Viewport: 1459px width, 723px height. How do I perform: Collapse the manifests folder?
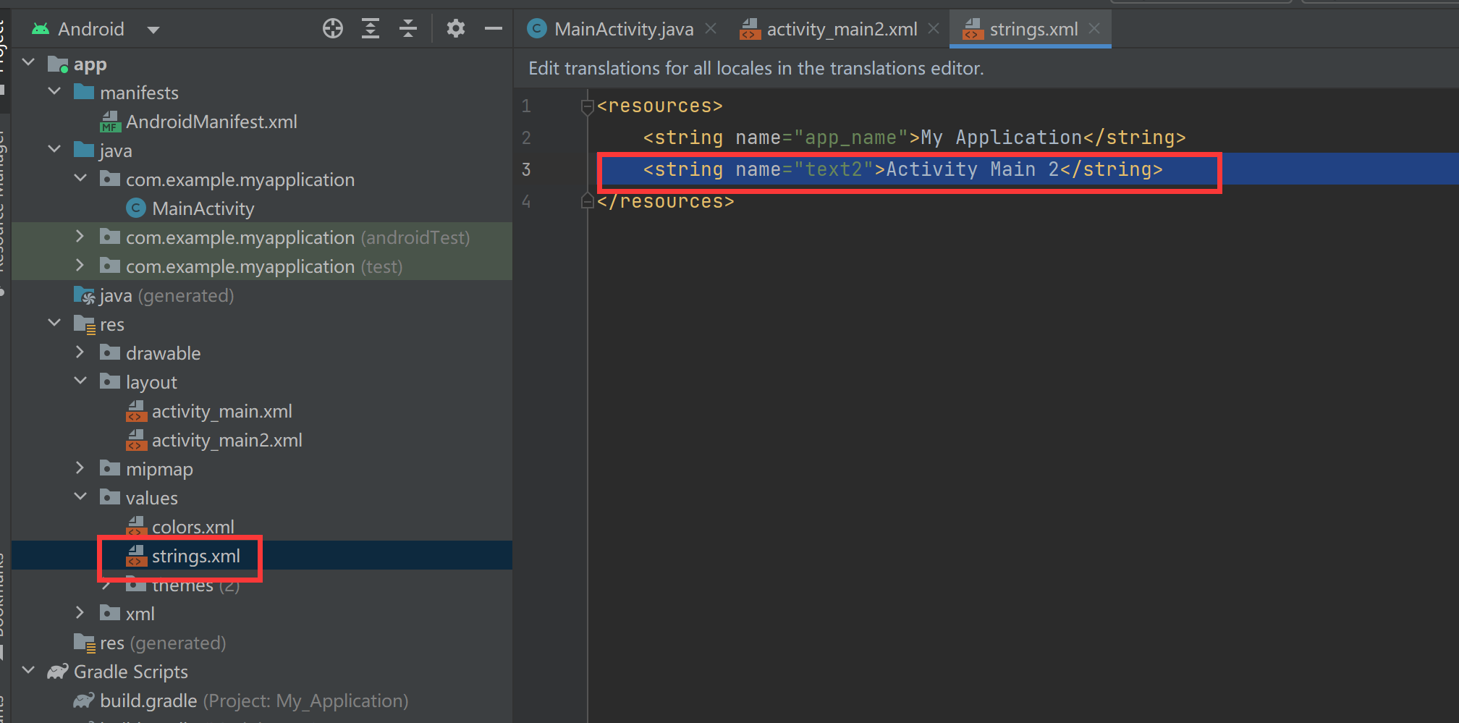pos(54,92)
